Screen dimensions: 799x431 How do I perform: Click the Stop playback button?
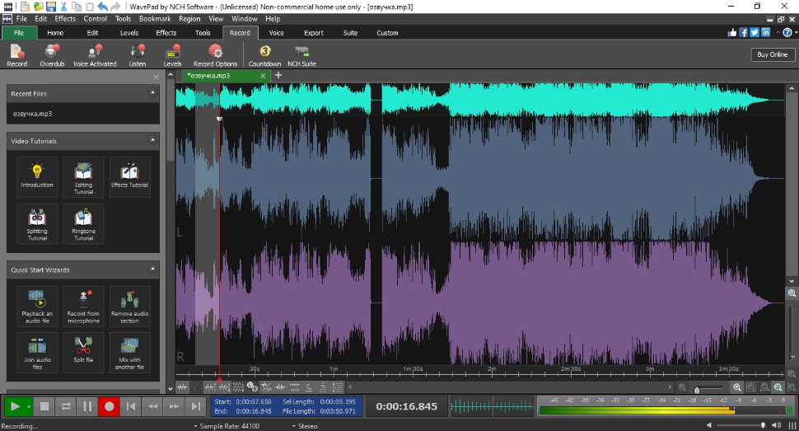pos(44,406)
